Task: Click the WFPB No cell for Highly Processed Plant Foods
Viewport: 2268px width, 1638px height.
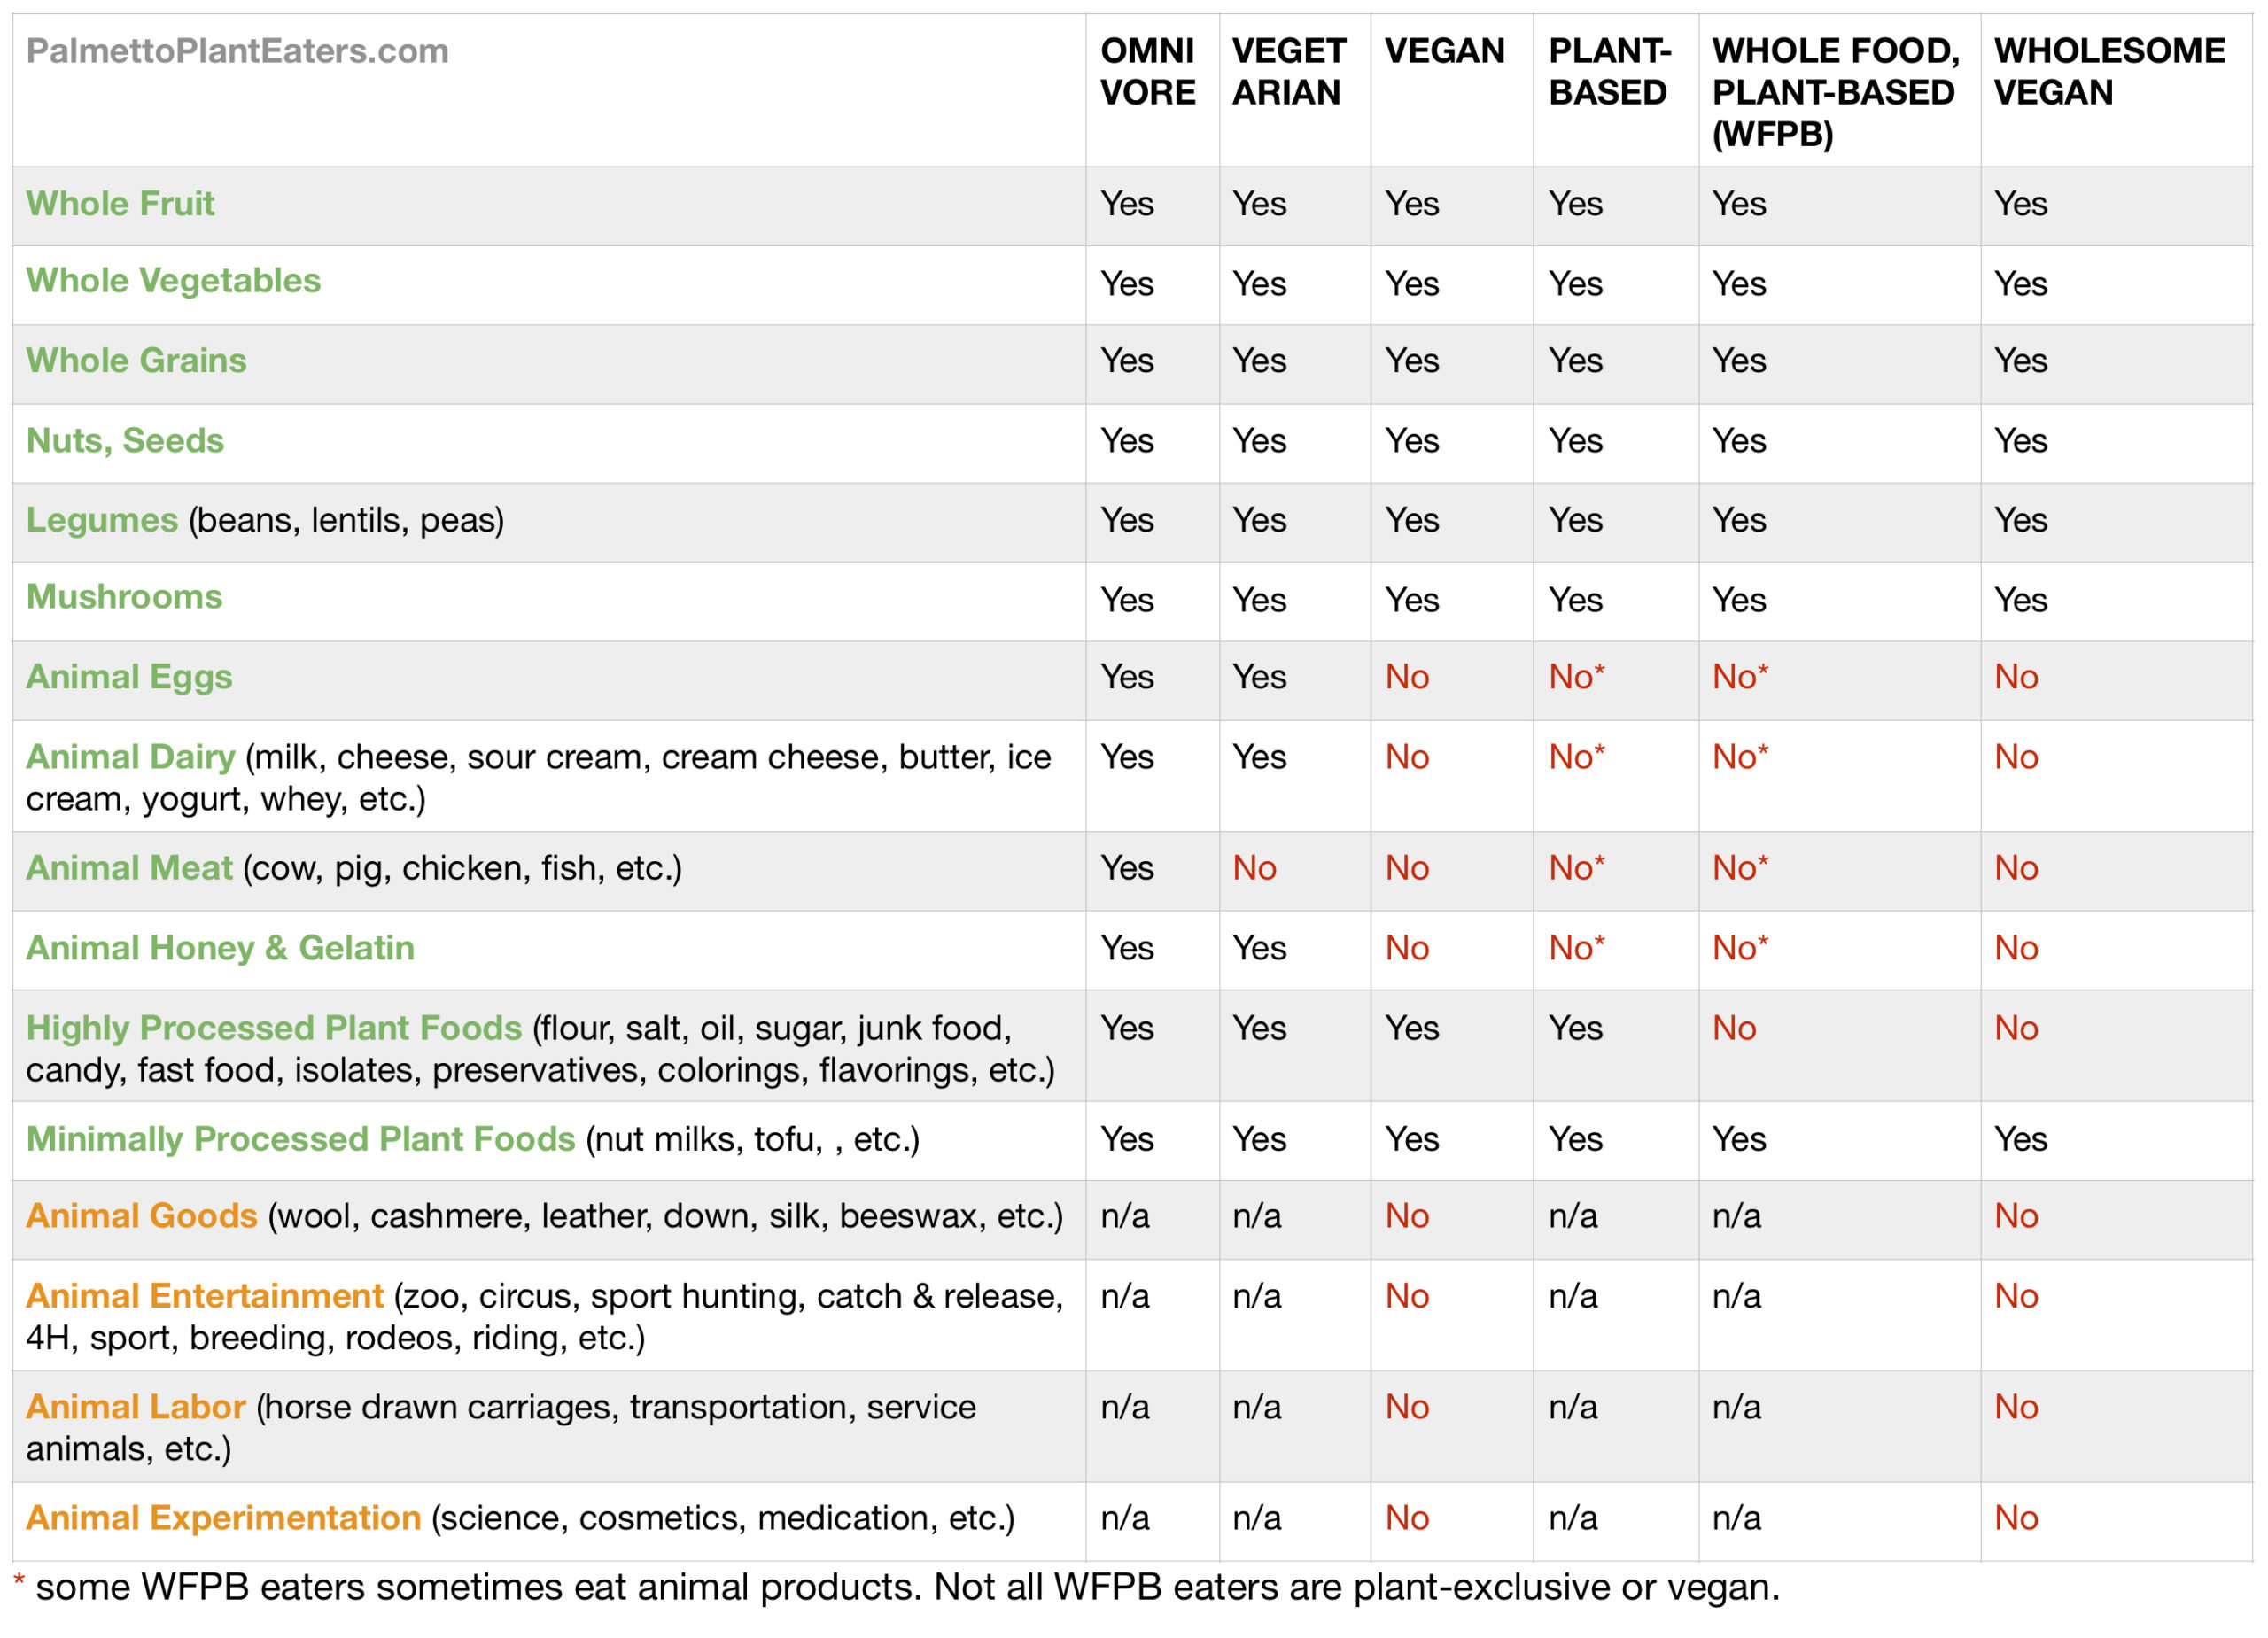Action: (1734, 1029)
